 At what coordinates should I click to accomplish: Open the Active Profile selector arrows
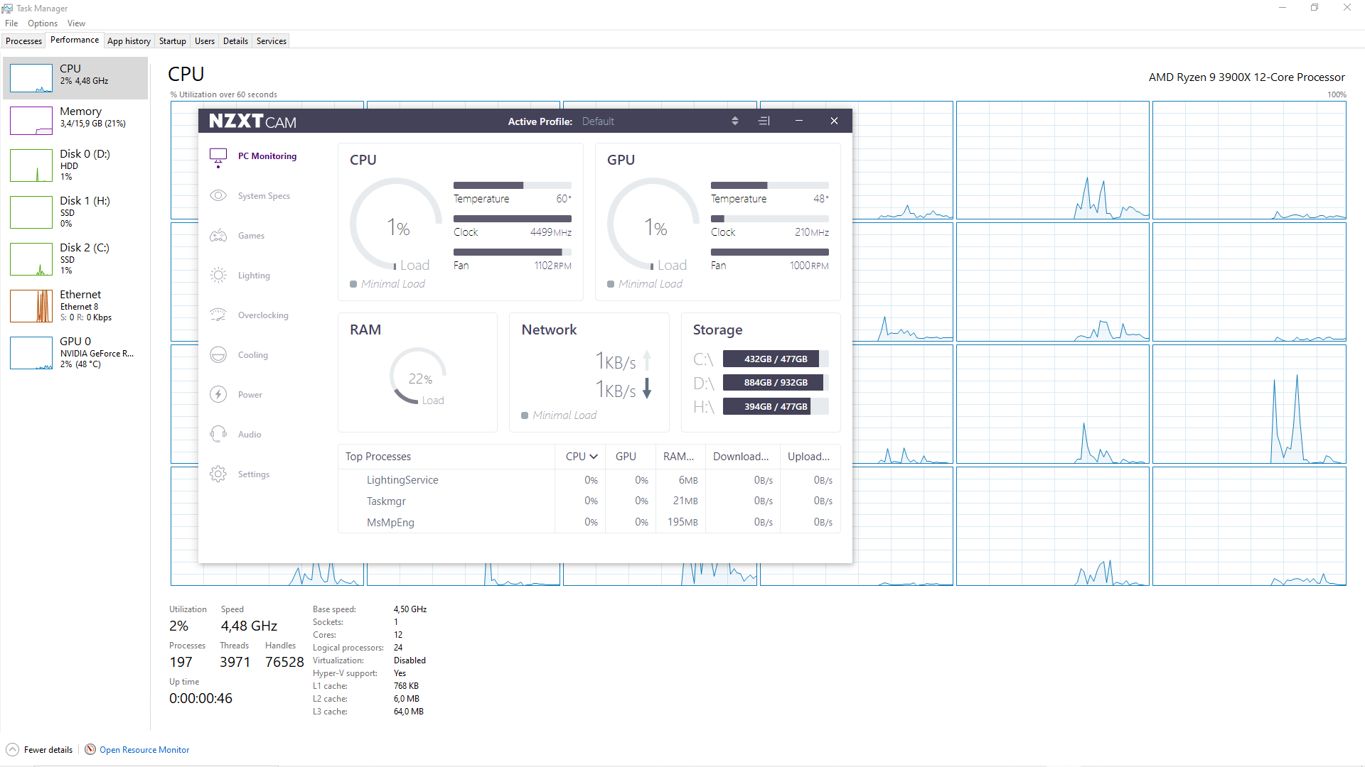coord(734,121)
